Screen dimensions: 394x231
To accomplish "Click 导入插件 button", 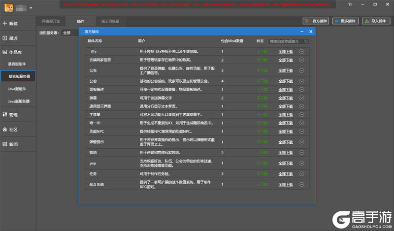I will [x=376, y=21].
